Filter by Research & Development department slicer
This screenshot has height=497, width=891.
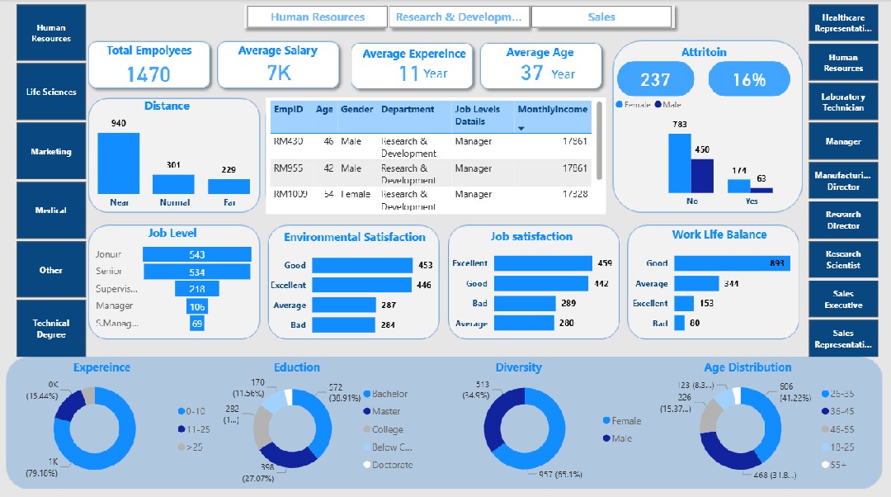tap(459, 17)
